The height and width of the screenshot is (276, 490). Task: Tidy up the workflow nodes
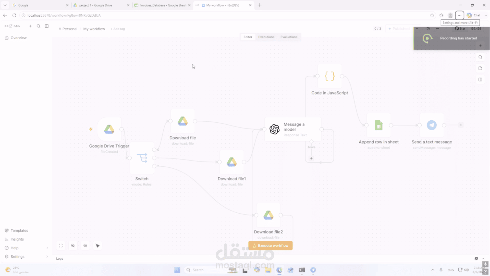coord(97,246)
